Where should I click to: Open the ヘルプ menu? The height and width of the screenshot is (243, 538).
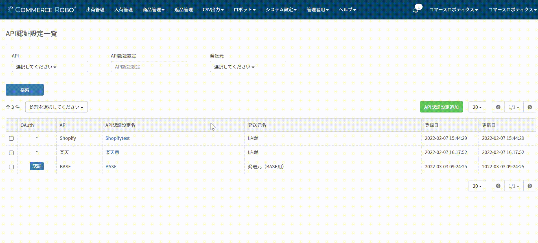pyautogui.click(x=347, y=10)
